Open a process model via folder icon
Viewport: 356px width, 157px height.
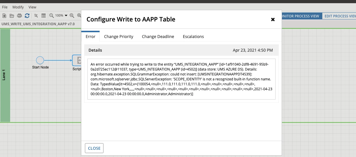point(12,16)
